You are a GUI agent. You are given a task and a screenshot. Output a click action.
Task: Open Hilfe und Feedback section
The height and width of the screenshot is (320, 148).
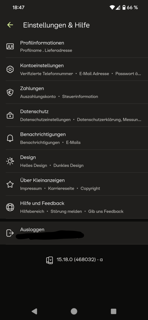click(74, 207)
